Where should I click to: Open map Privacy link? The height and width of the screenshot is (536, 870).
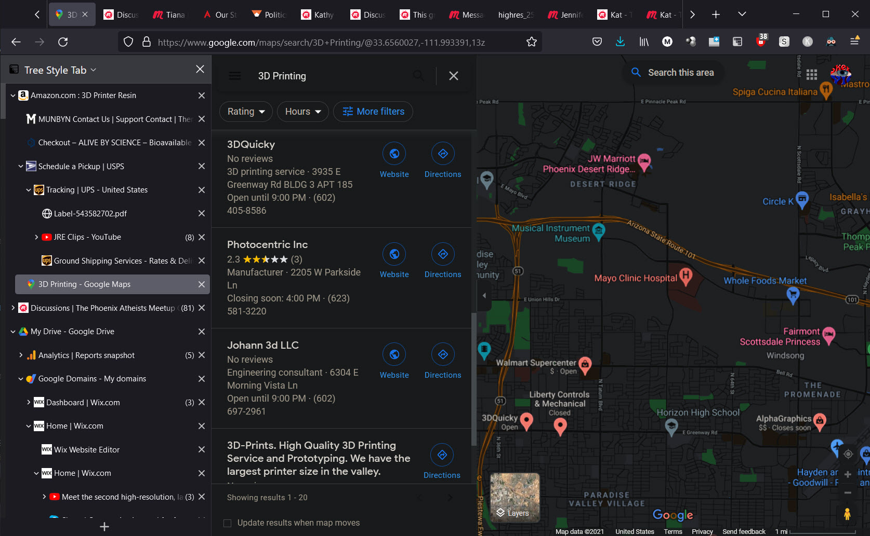pos(702,531)
